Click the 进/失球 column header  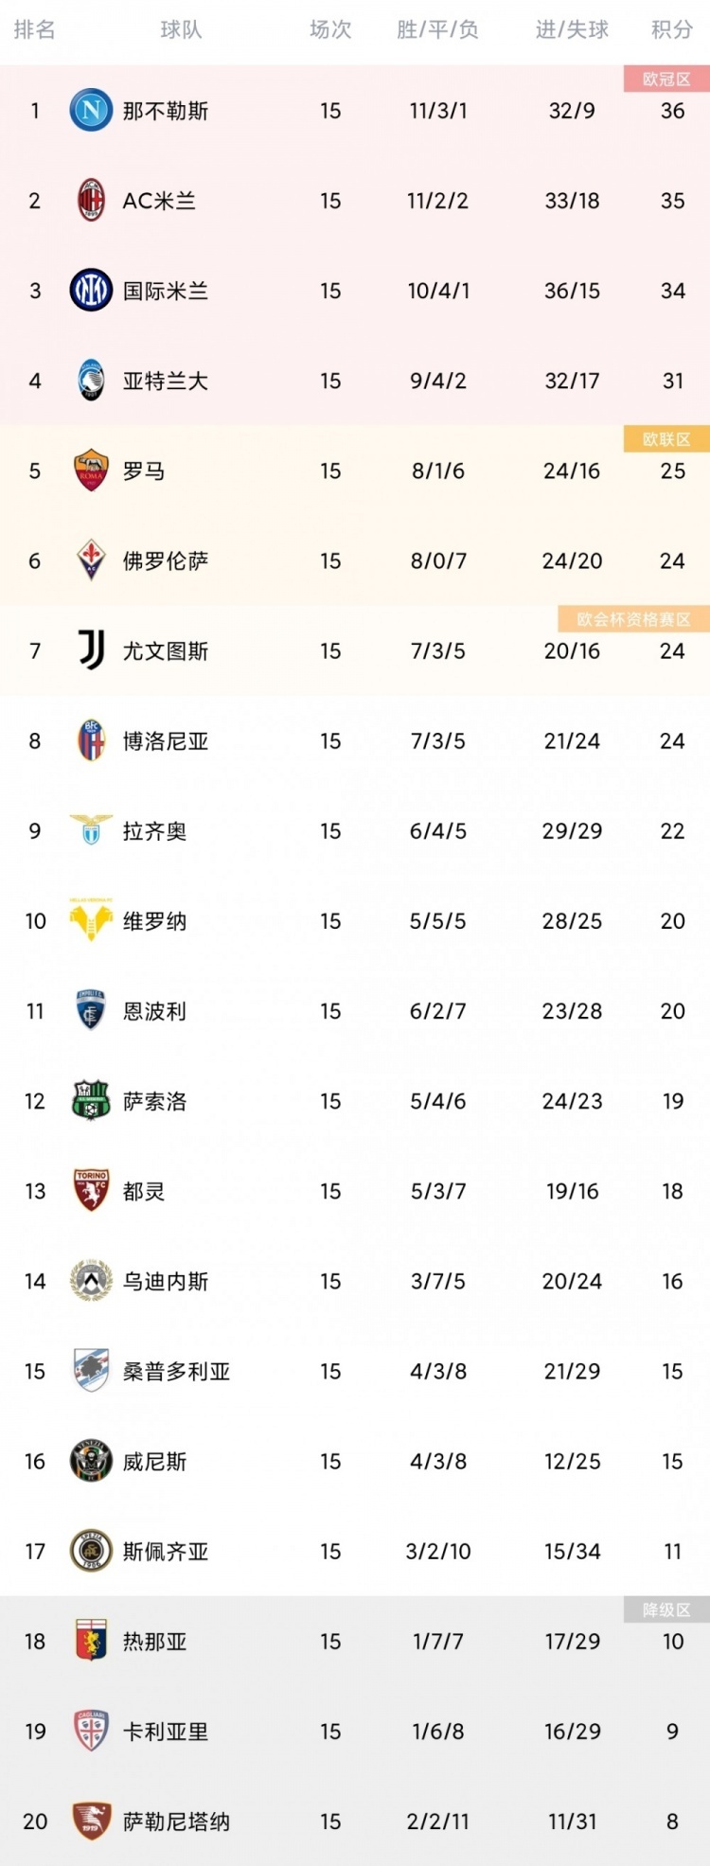coord(572,30)
